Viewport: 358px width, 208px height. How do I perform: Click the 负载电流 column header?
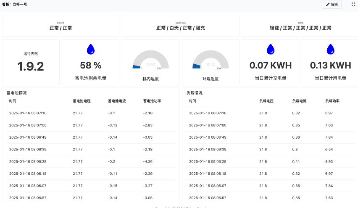pyautogui.click(x=299, y=101)
